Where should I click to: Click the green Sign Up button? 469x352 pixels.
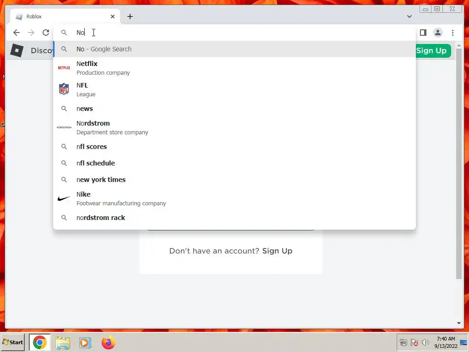point(433,50)
